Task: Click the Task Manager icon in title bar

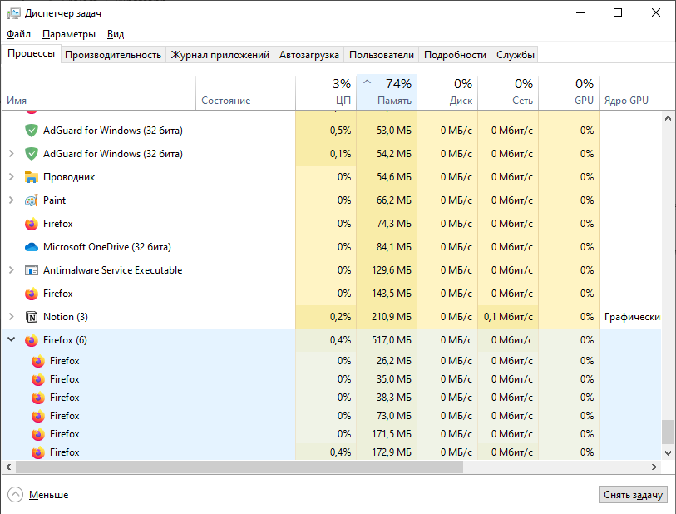Action: [x=12, y=12]
